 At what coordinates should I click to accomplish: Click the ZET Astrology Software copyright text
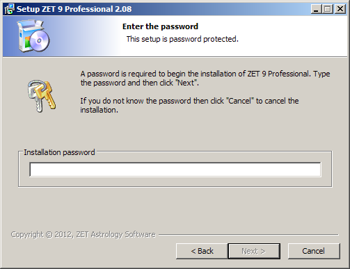[x=83, y=235]
